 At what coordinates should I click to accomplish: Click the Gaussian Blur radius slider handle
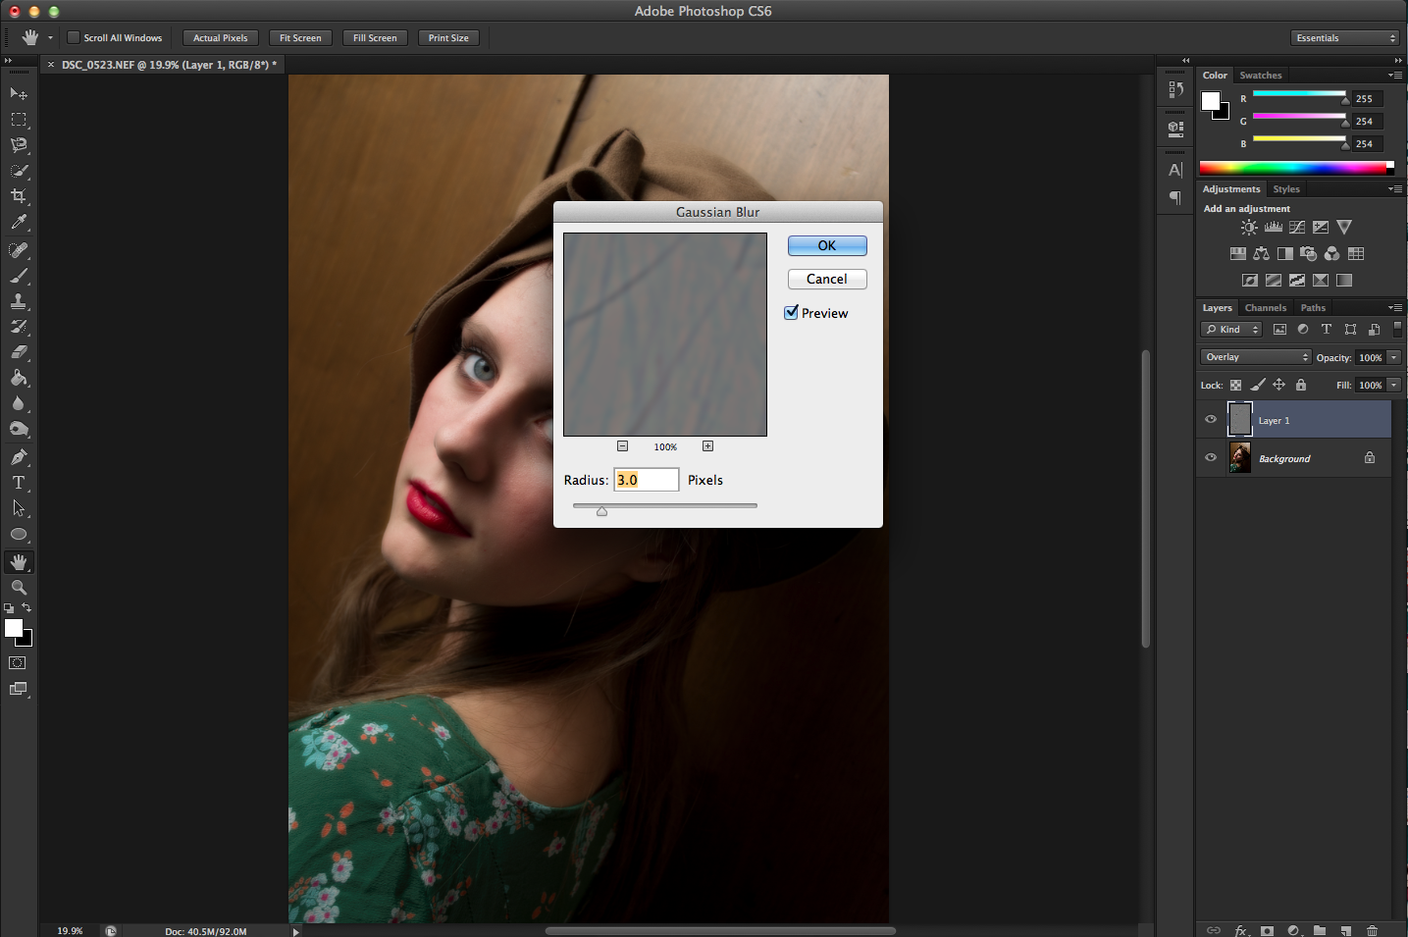[x=602, y=510]
